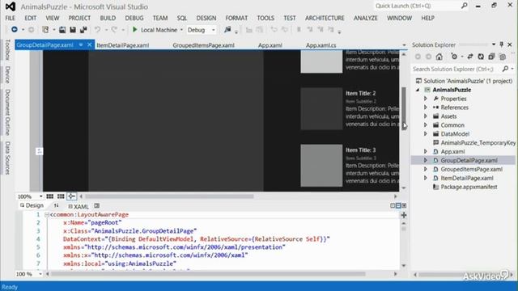Open the code editor 100 % zoom dropdown

pyautogui.click(x=40, y=274)
